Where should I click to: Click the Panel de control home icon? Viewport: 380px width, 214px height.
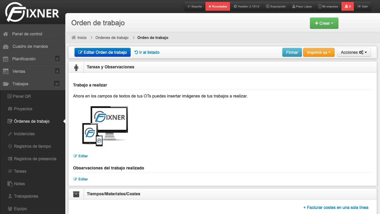point(5,34)
